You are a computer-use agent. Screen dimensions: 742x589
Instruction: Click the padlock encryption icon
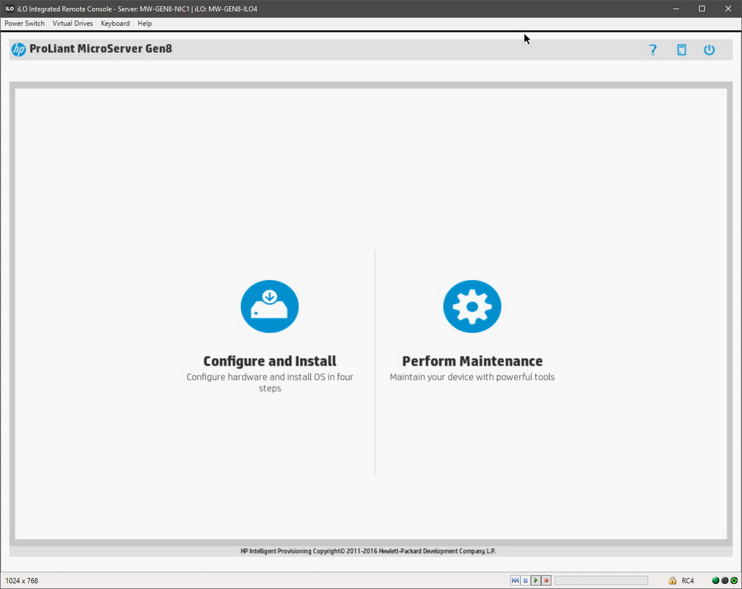pos(672,580)
